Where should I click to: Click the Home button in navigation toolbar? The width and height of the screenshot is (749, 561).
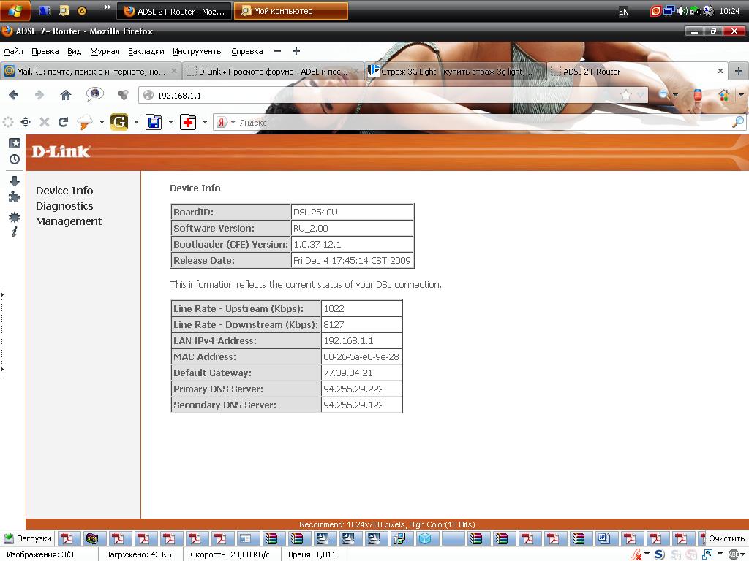pyautogui.click(x=66, y=95)
